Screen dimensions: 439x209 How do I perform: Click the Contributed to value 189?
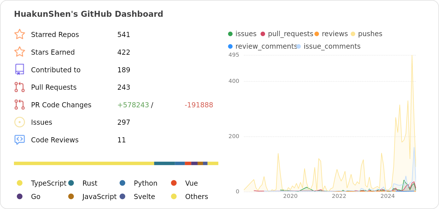tap(124, 70)
